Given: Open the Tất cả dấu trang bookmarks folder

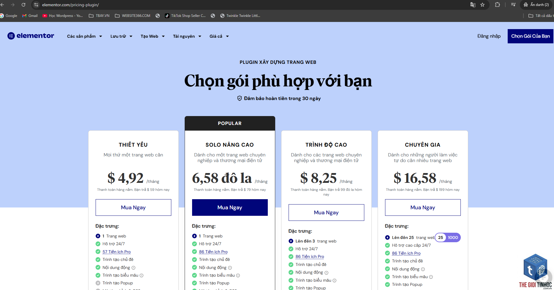Looking at the screenshot, I should coord(541,16).
